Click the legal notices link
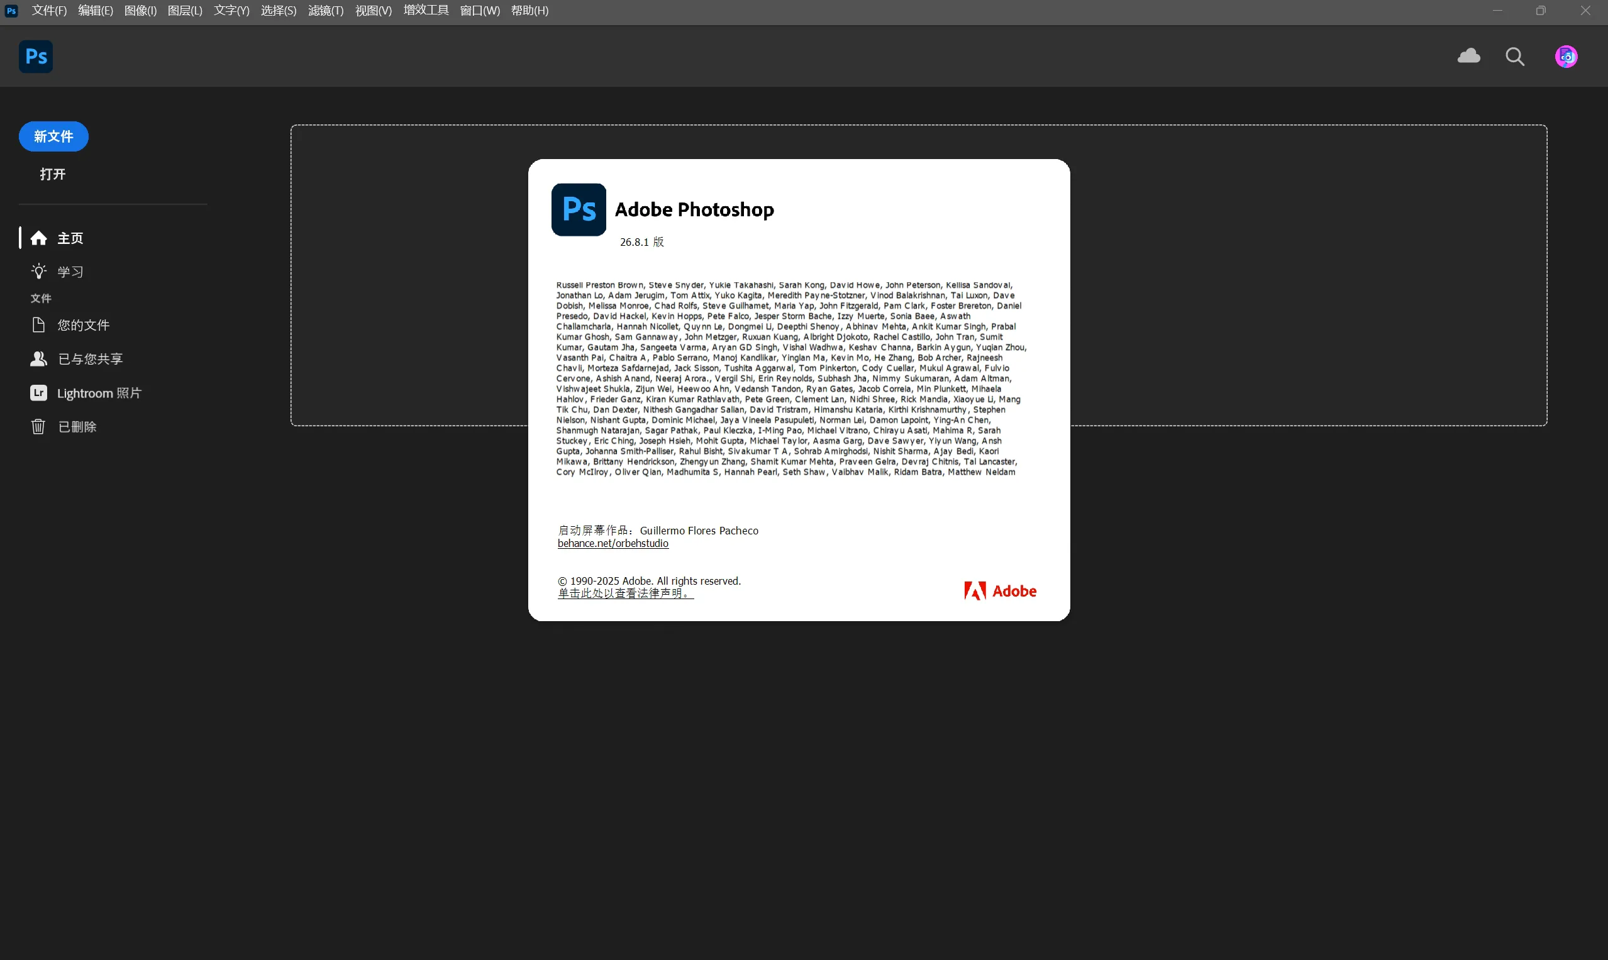The height and width of the screenshot is (960, 1608). point(625,593)
